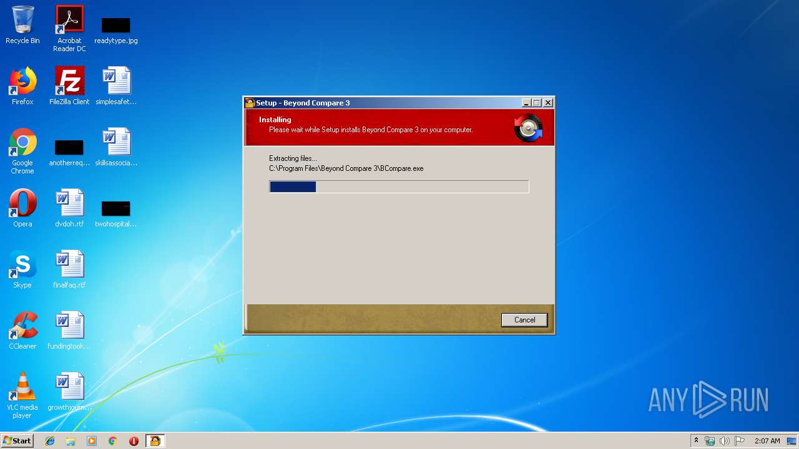Click the installation progress bar
This screenshot has height=449, width=799.
[399, 186]
